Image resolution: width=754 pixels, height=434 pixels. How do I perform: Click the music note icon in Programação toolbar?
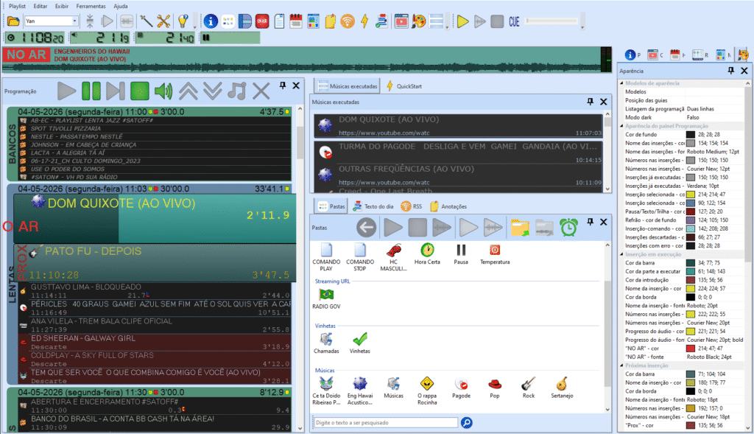coord(236,91)
